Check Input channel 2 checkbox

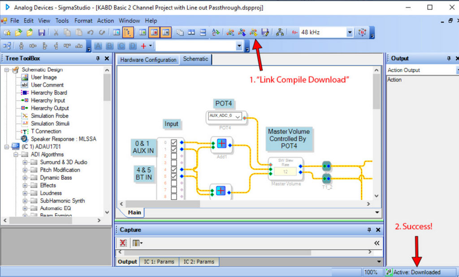(x=174, y=156)
